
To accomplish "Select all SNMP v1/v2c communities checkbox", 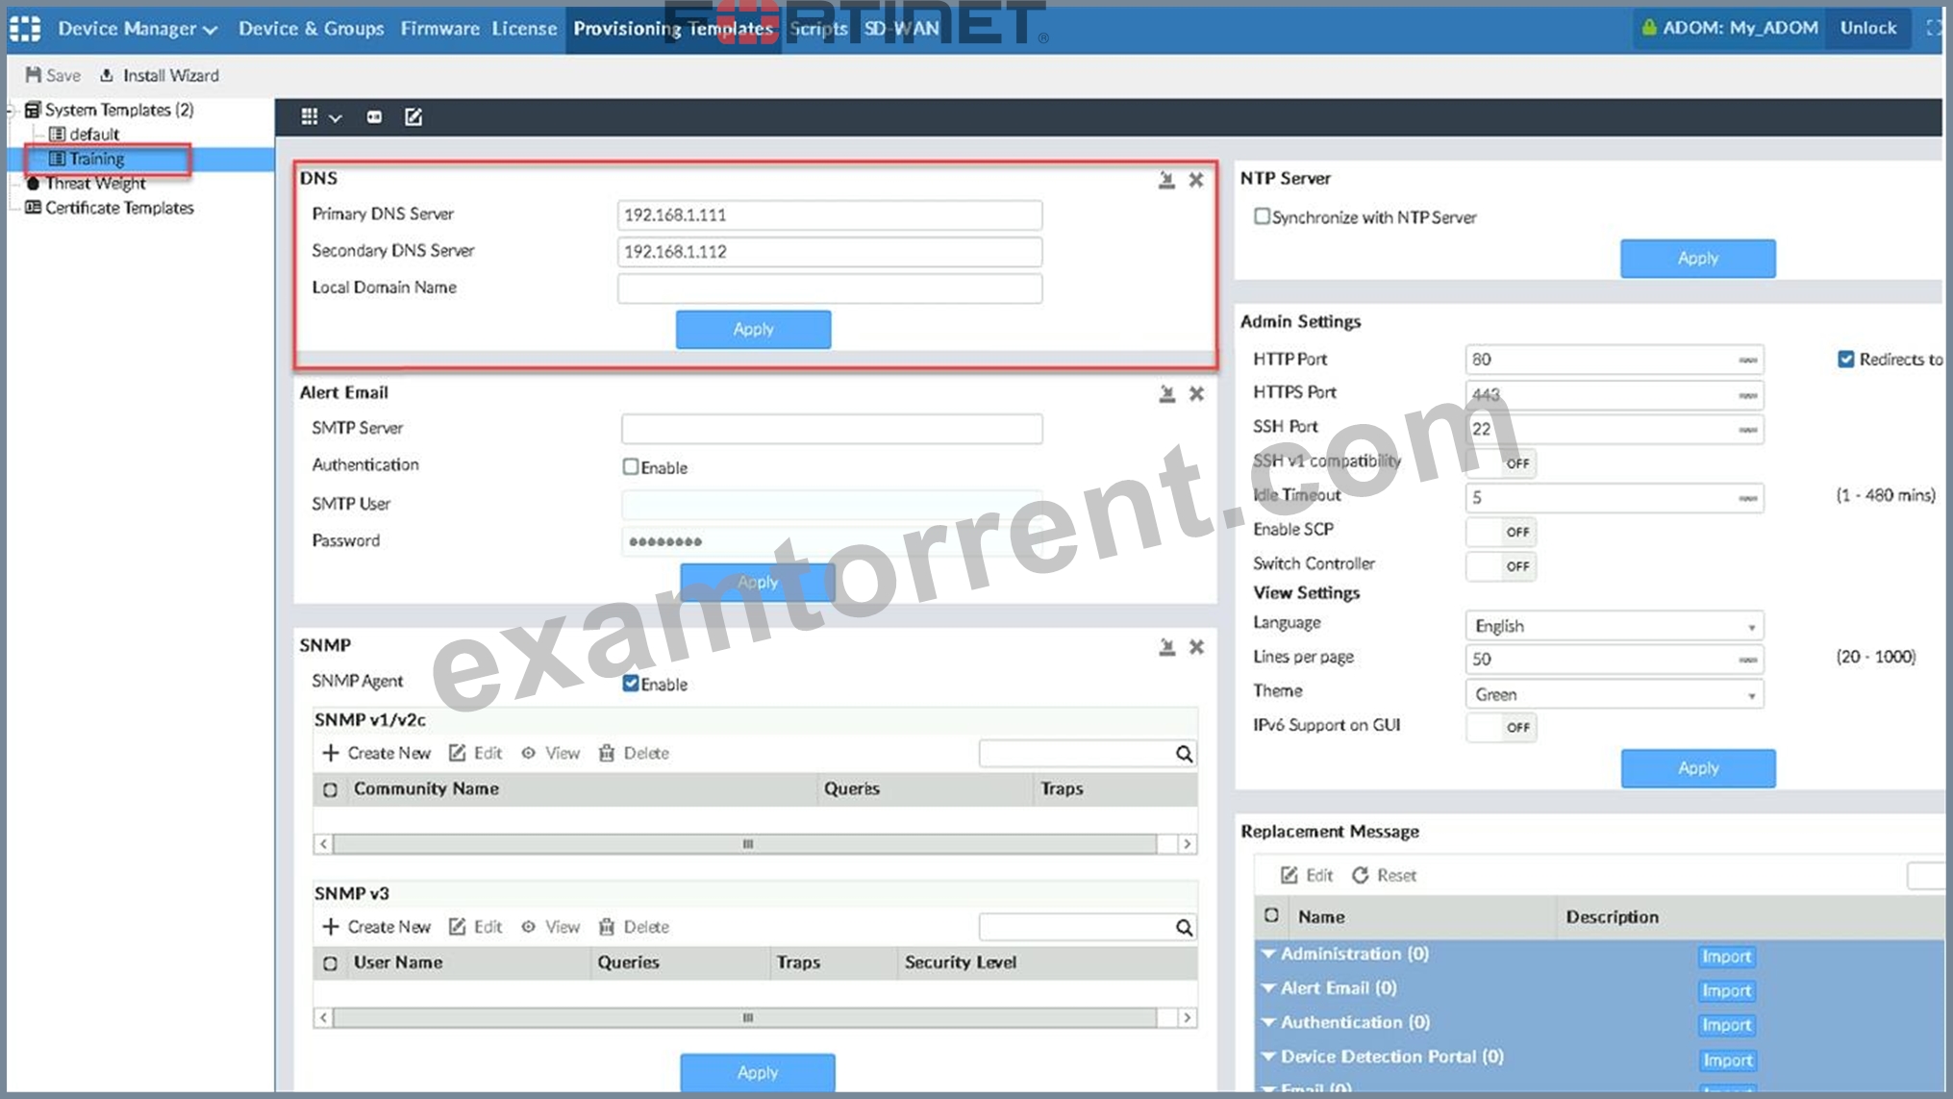I will (x=330, y=789).
